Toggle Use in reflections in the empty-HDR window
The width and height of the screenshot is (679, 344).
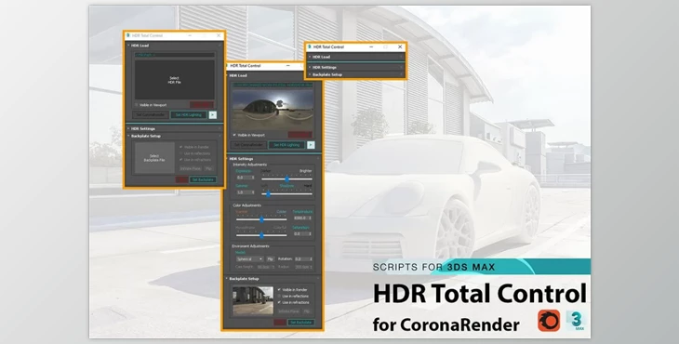click(x=181, y=153)
